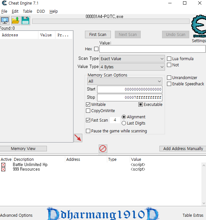Click the table Type column header
Image resolution: width=206 pixels, height=220 pixels.
[x=118, y=160]
